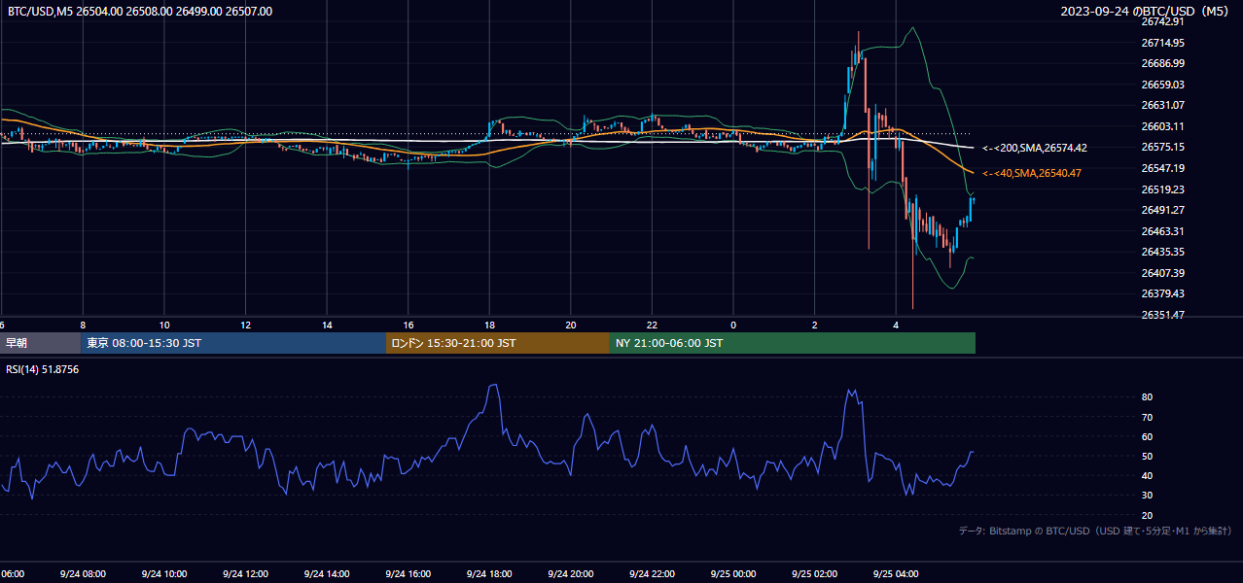
Task: Click the 9/24 12:00 bottom time label
Action: pyautogui.click(x=245, y=574)
